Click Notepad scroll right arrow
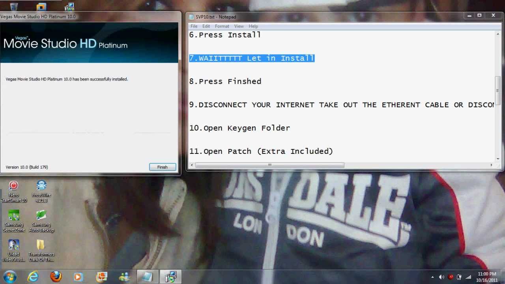 pyautogui.click(x=492, y=165)
